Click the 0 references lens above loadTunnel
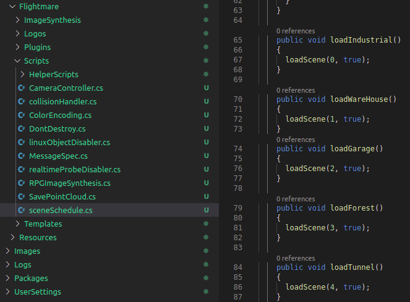The height and width of the screenshot is (302, 410). click(x=296, y=258)
